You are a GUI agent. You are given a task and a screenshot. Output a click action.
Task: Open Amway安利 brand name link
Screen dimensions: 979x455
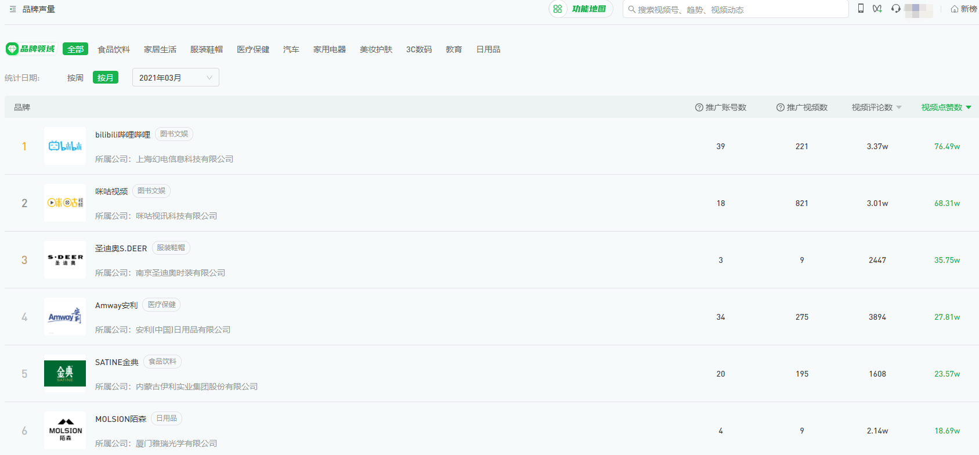pos(116,305)
